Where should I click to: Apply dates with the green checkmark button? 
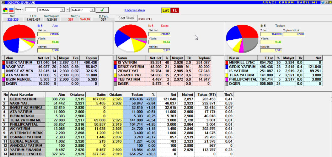click(x=102, y=10)
